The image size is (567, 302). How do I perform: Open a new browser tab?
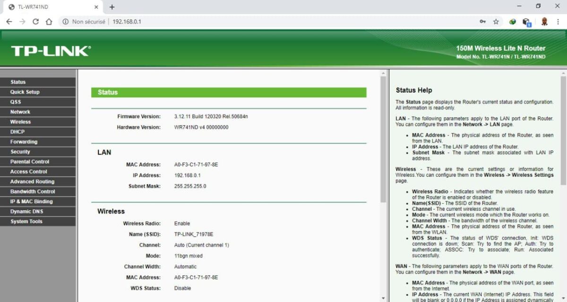[112, 7]
